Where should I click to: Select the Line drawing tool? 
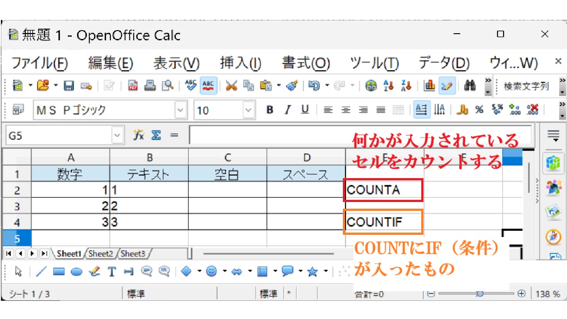tap(41, 272)
